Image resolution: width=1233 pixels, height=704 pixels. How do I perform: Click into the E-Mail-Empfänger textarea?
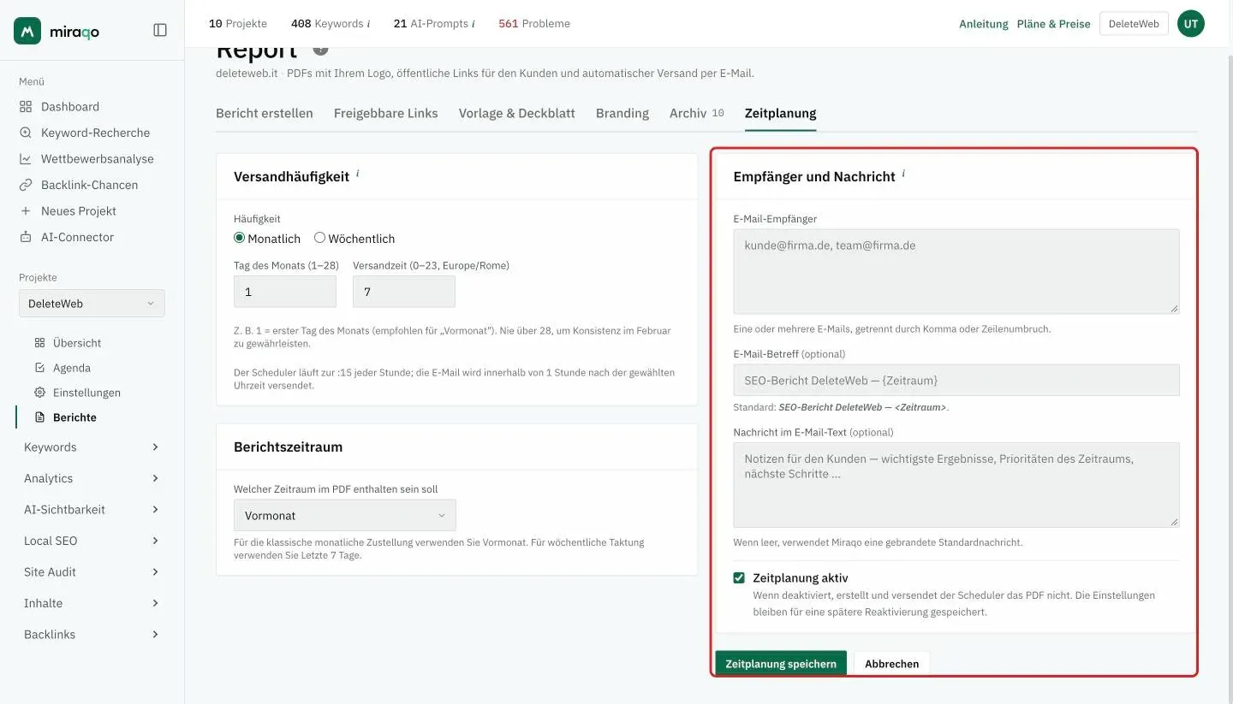[x=956, y=271]
